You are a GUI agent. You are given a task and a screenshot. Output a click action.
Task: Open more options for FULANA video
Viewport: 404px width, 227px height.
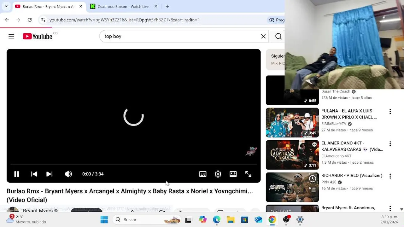tap(390, 112)
